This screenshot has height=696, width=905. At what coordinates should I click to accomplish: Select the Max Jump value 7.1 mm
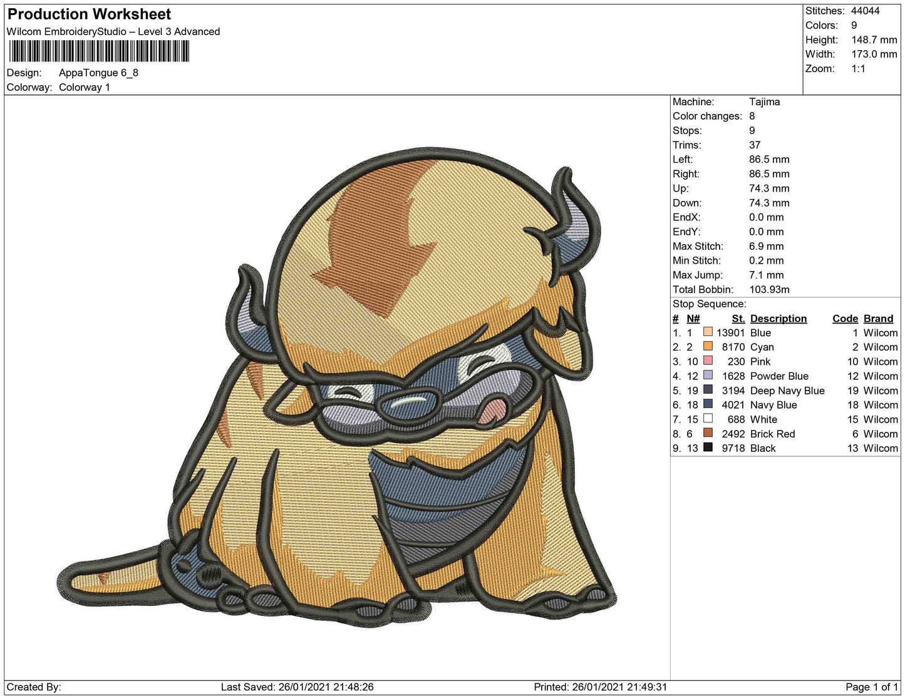[767, 275]
